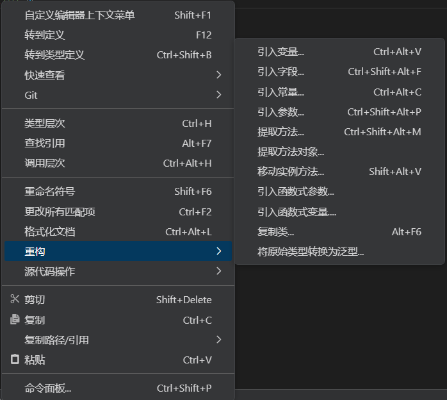The width and height of the screenshot is (447, 400).
Task: Open 源代码操作 menu entry
Action: (x=118, y=271)
